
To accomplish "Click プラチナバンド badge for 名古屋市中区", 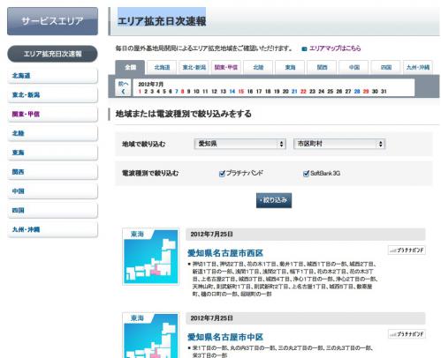I will tap(407, 334).
